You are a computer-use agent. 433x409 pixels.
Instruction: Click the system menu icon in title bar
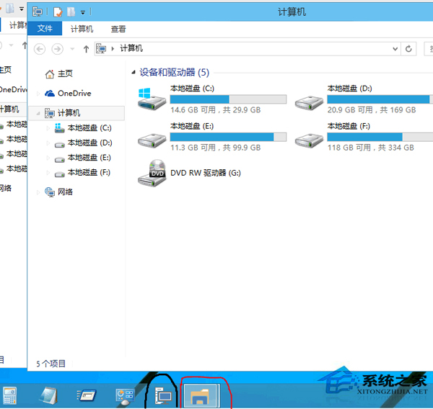click(x=38, y=12)
